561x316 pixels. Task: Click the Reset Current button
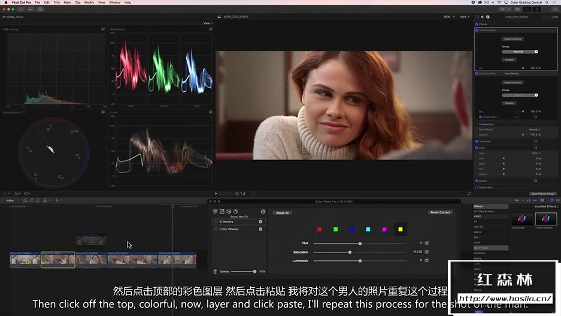tap(441, 212)
